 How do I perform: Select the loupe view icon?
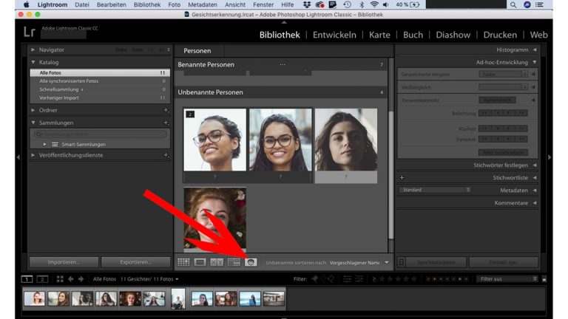pos(200,262)
